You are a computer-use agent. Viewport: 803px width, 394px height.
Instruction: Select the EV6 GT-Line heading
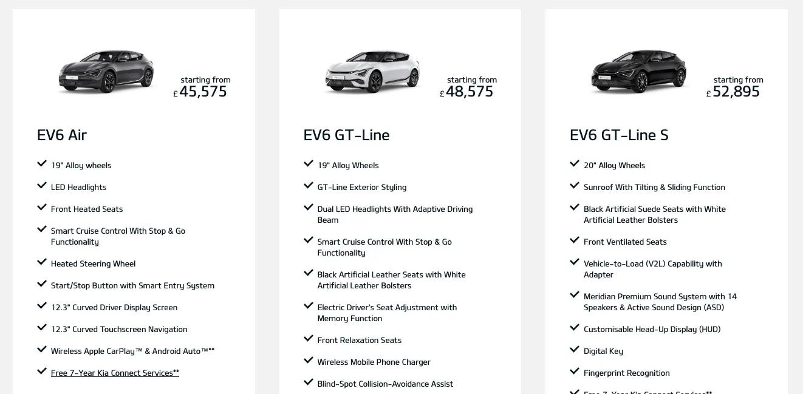click(x=346, y=135)
